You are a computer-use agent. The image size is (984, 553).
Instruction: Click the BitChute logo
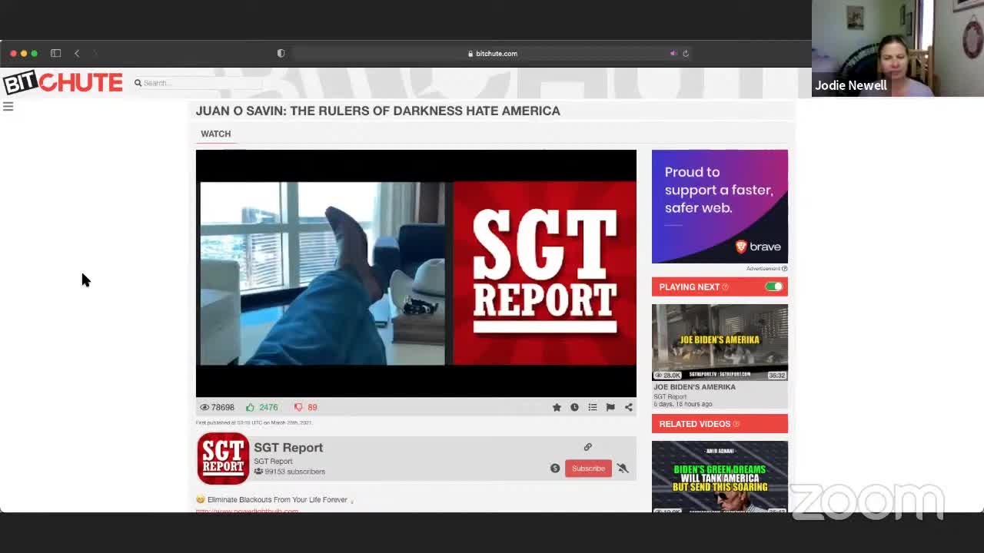pyautogui.click(x=62, y=82)
